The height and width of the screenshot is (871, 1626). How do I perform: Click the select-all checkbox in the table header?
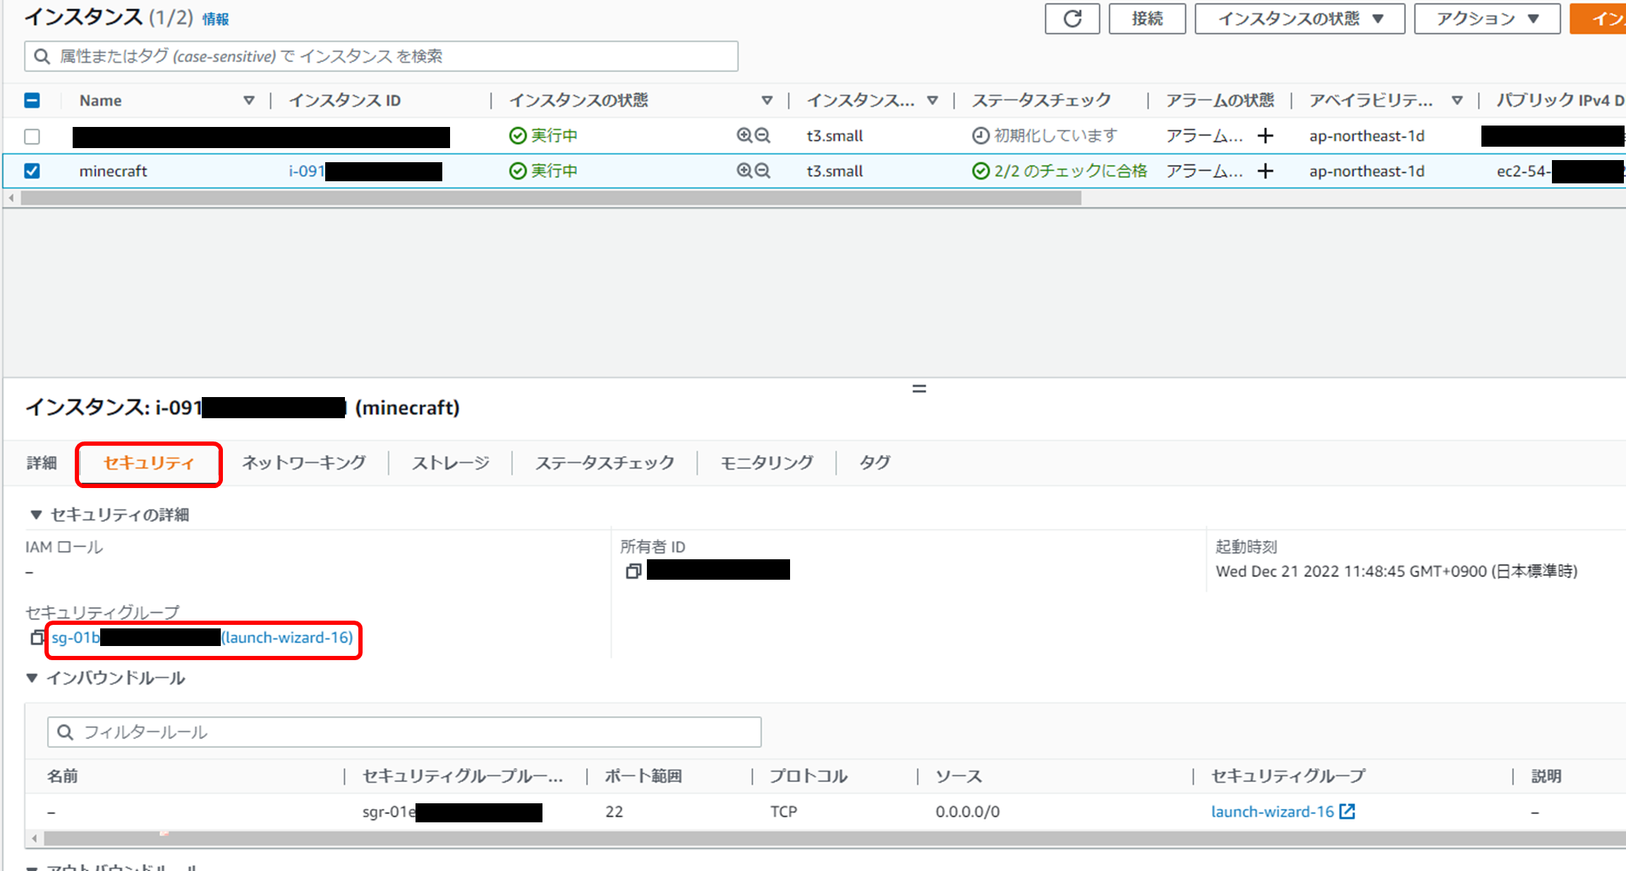[x=31, y=100]
